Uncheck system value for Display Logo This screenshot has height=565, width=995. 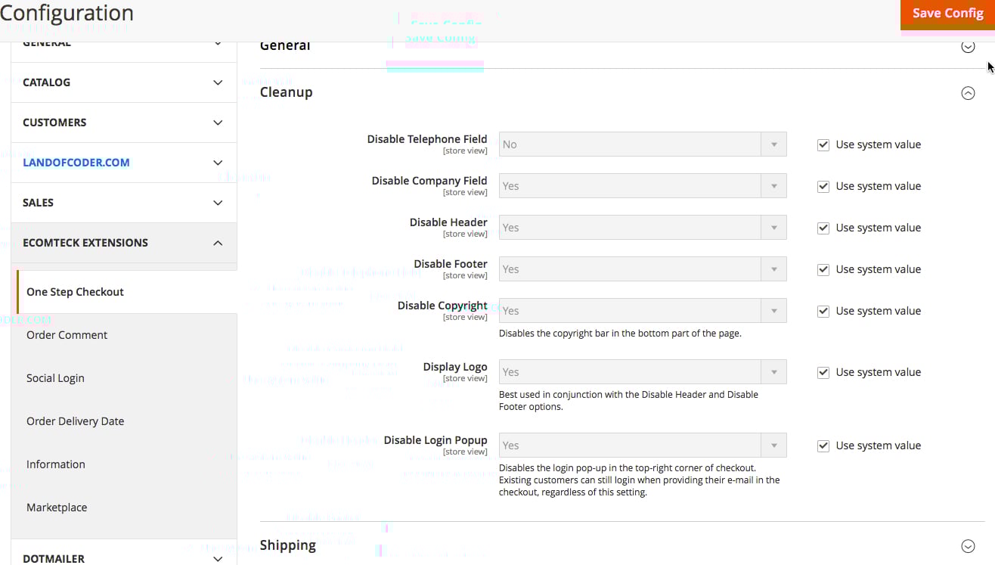point(823,372)
